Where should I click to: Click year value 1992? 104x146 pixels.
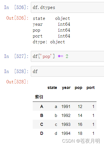click(66, 116)
